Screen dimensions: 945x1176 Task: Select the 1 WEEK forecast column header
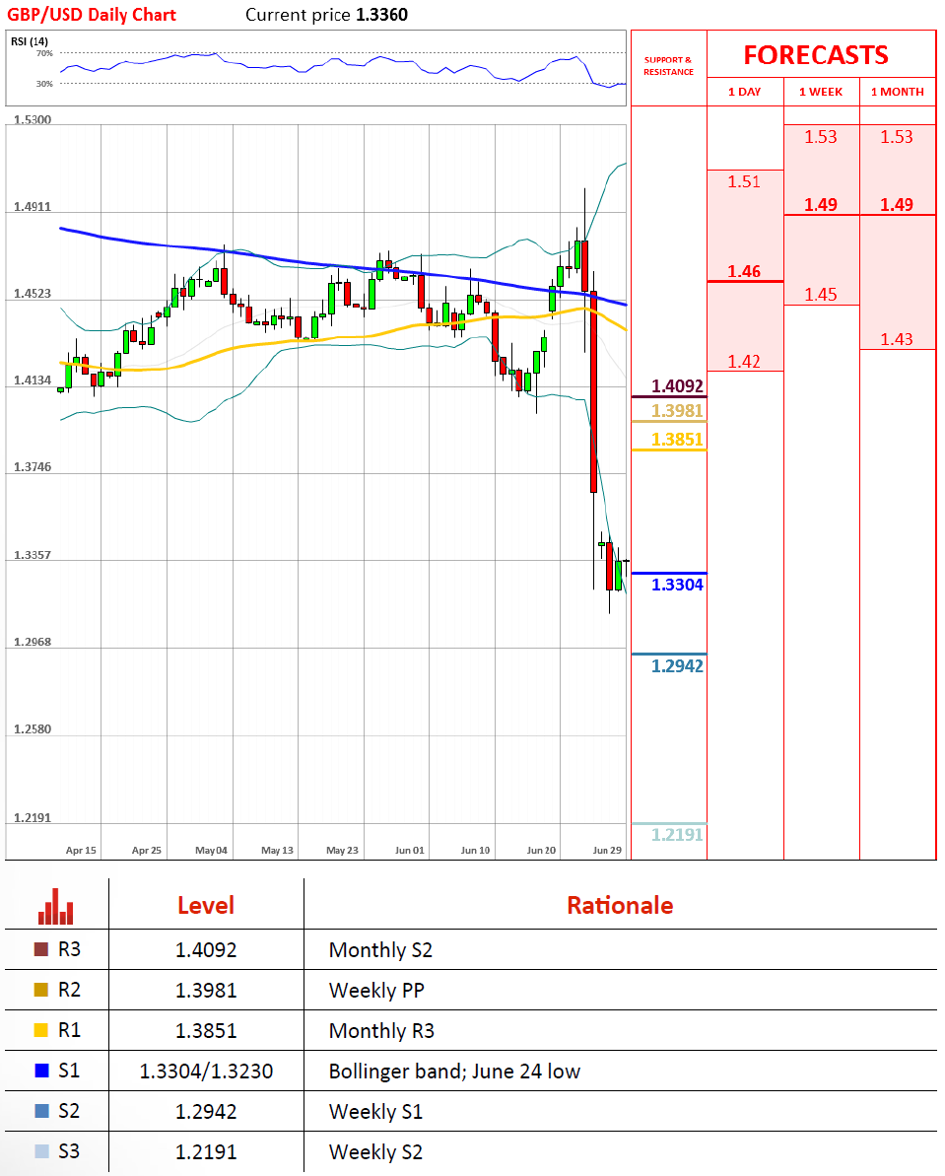click(x=821, y=92)
